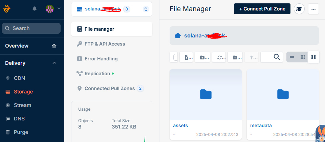Click the assets folder name

click(180, 125)
